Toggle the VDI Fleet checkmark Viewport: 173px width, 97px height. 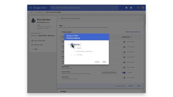(x=75, y=55)
